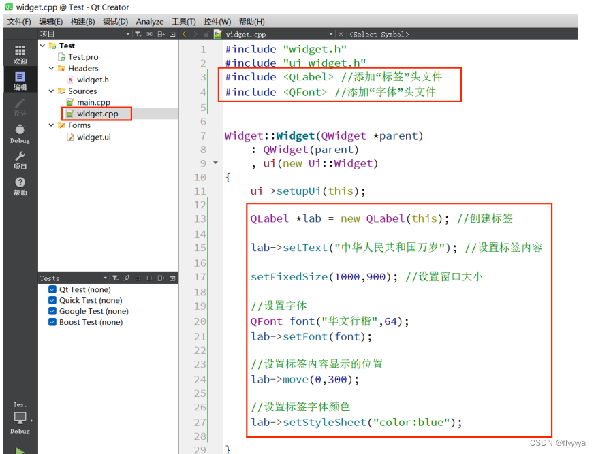This screenshot has height=454, width=596.
Task: Open the Design (设计) mode
Action: pos(20,107)
